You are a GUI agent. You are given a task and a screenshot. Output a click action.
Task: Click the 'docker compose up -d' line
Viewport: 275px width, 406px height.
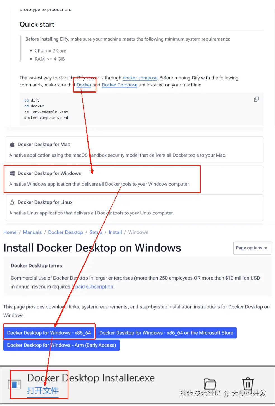(x=46, y=118)
